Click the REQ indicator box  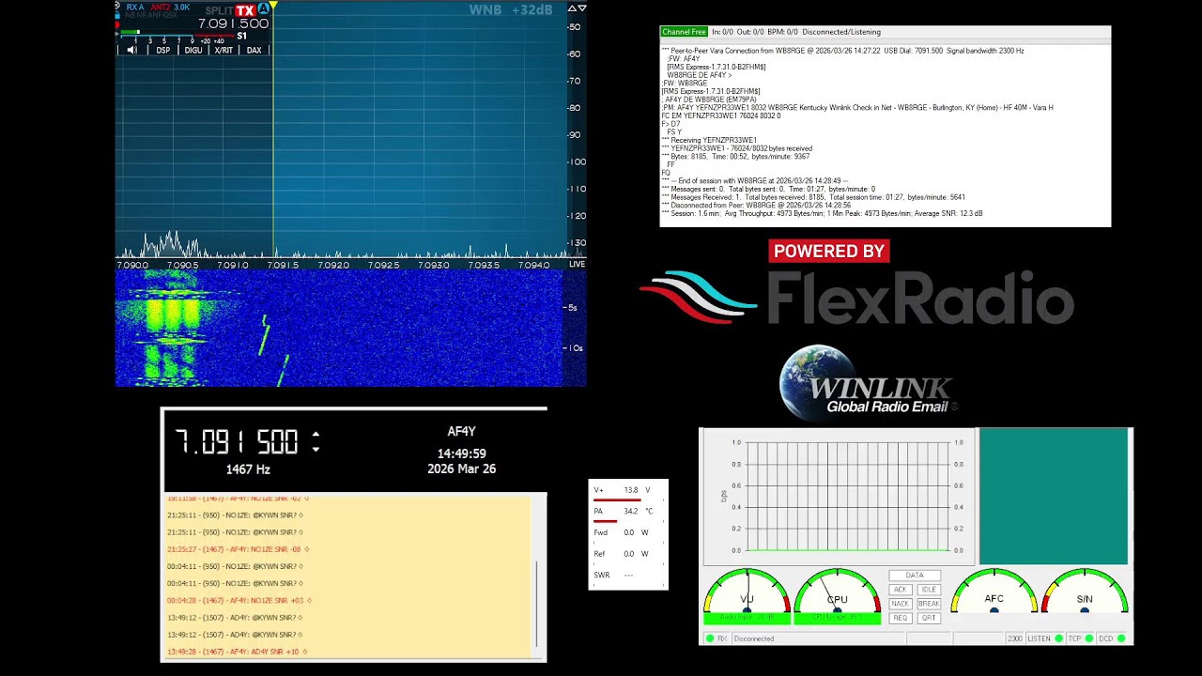pos(901,618)
